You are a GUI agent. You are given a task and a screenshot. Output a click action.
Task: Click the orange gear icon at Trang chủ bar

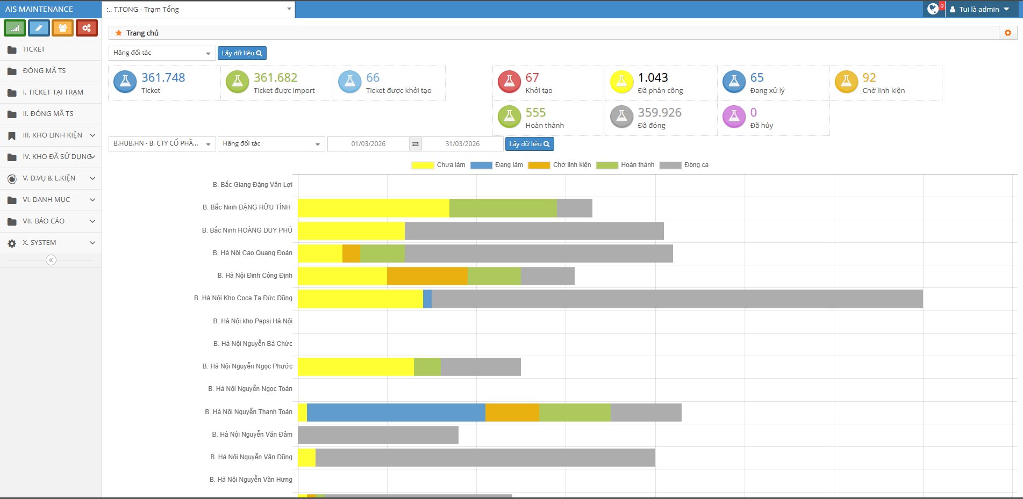pyautogui.click(x=1008, y=33)
